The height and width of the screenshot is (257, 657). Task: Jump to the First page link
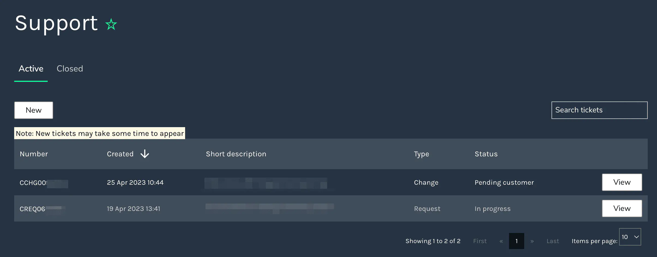(x=480, y=241)
